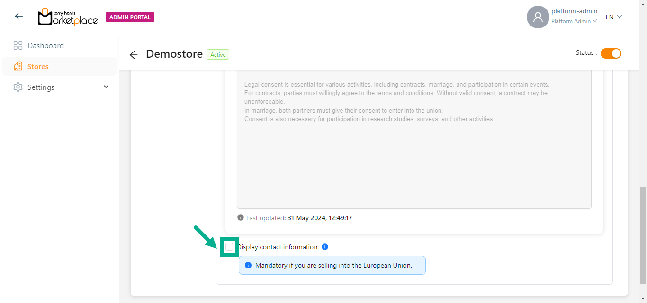
Task: Click the Display contact information label
Action: [x=278, y=247]
